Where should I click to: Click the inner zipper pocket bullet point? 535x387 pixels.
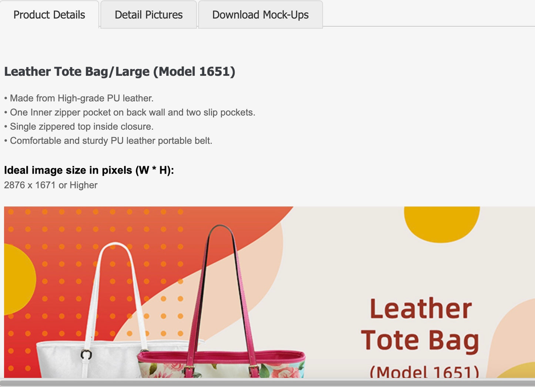130,112
